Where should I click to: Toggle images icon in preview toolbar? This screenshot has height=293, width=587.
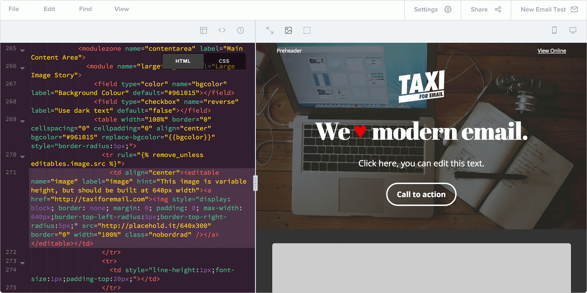coord(288,30)
